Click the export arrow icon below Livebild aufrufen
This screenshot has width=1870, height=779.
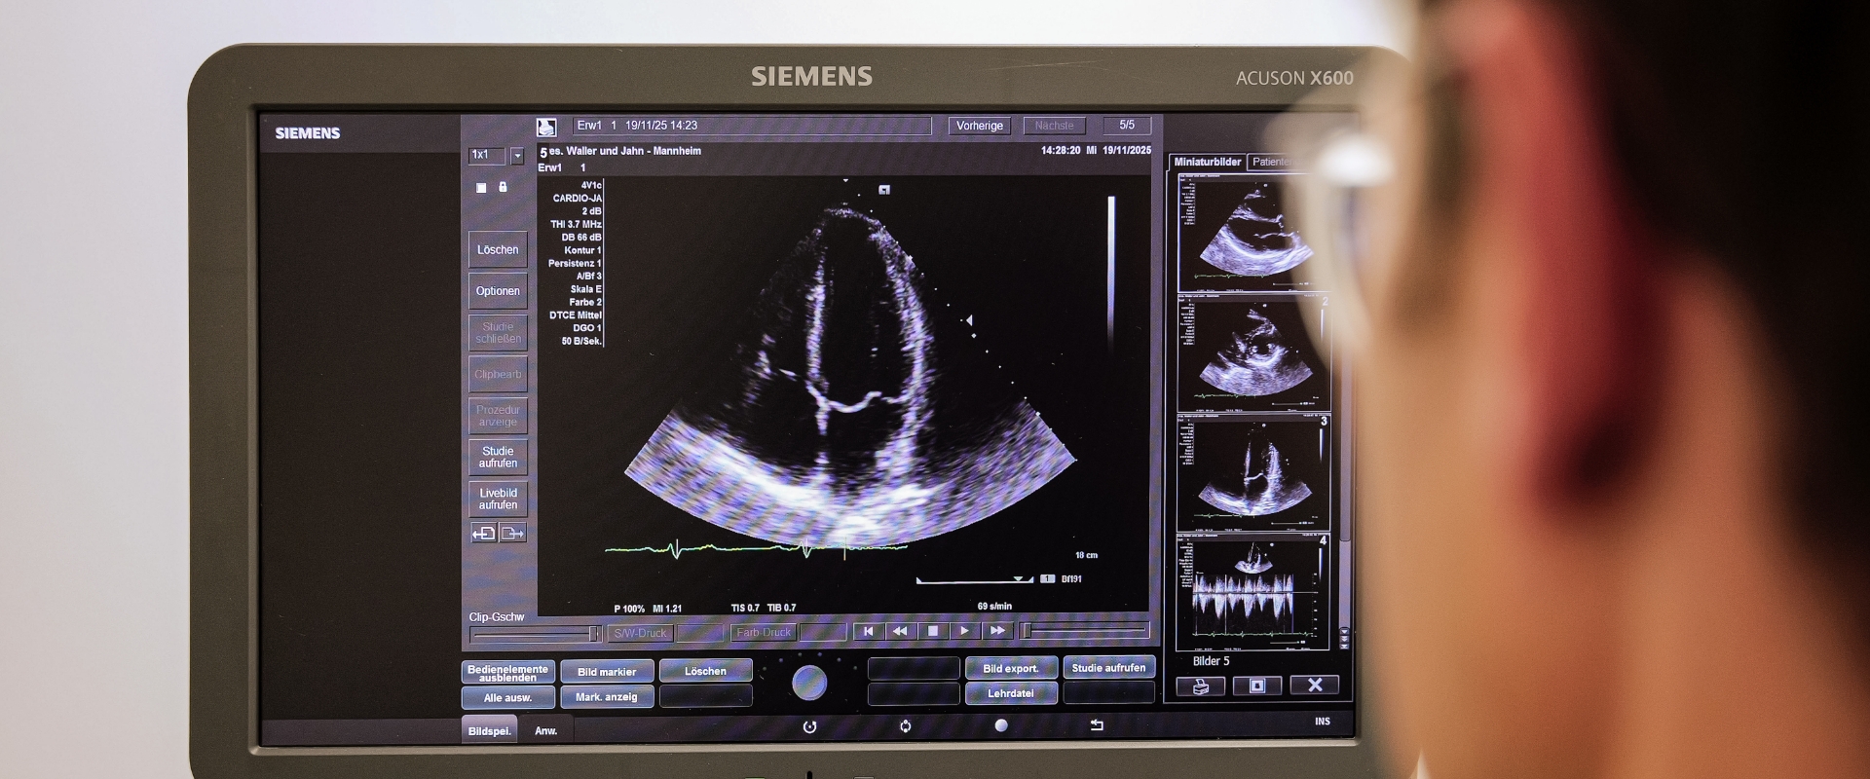tap(512, 534)
